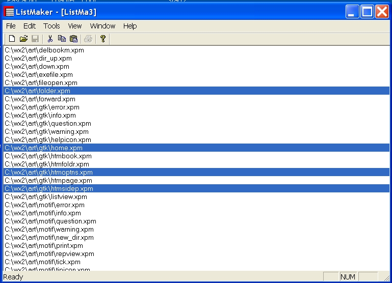The image size is (392, 283).
Task: Select row C:\wx2\art\forward.xpm
Action: [x=196, y=99]
